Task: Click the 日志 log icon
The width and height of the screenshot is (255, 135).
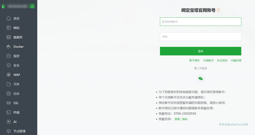Action: 9,93
